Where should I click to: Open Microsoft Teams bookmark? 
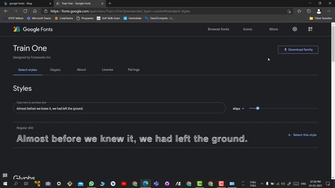[39, 18]
